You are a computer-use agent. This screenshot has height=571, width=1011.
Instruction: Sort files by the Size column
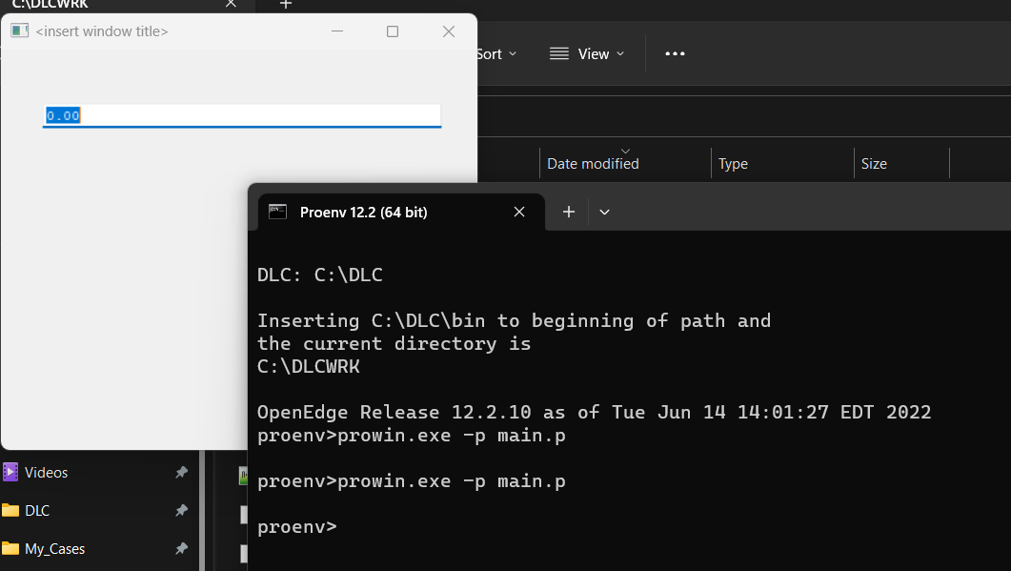873,163
